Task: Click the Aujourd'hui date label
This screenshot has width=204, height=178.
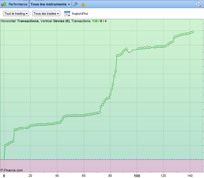Action: click(80, 13)
